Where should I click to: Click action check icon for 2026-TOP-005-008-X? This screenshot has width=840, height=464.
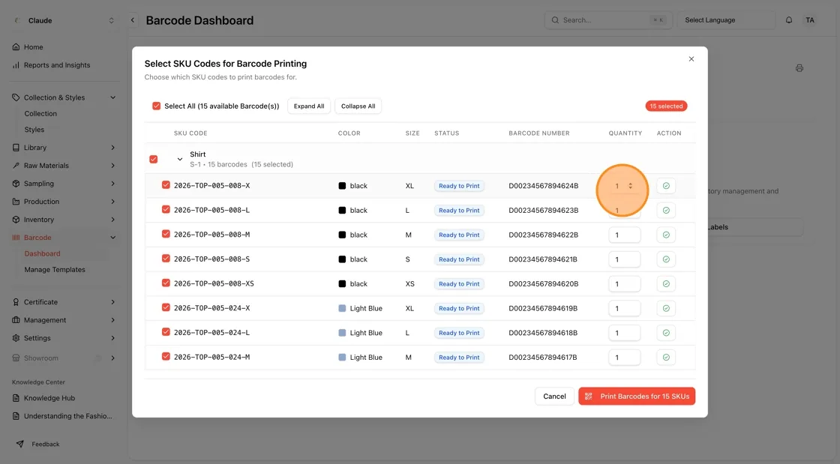tap(666, 186)
